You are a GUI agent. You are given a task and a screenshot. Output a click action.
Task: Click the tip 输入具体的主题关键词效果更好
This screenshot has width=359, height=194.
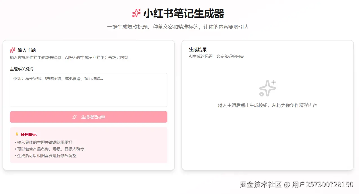point(45,142)
